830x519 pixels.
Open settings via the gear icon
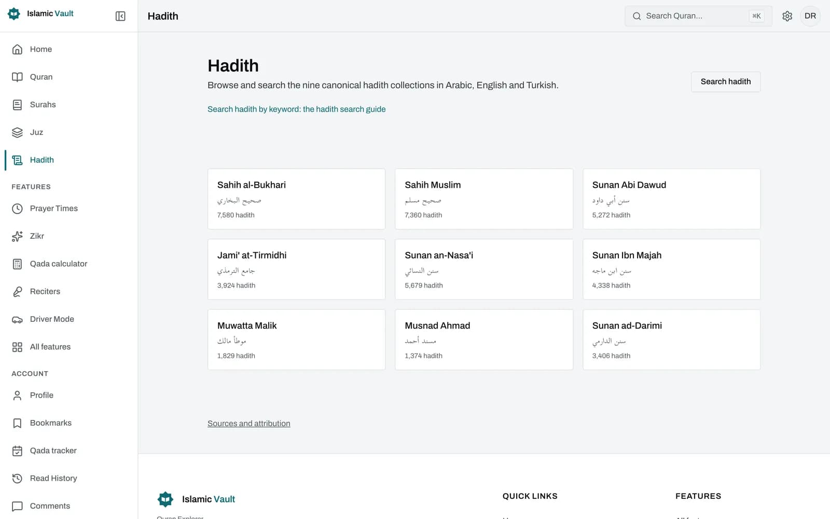pos(787,16)
